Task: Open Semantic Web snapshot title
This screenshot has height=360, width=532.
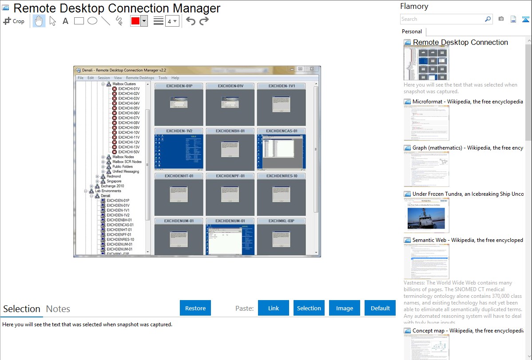Action: click(x=468, y=240)
